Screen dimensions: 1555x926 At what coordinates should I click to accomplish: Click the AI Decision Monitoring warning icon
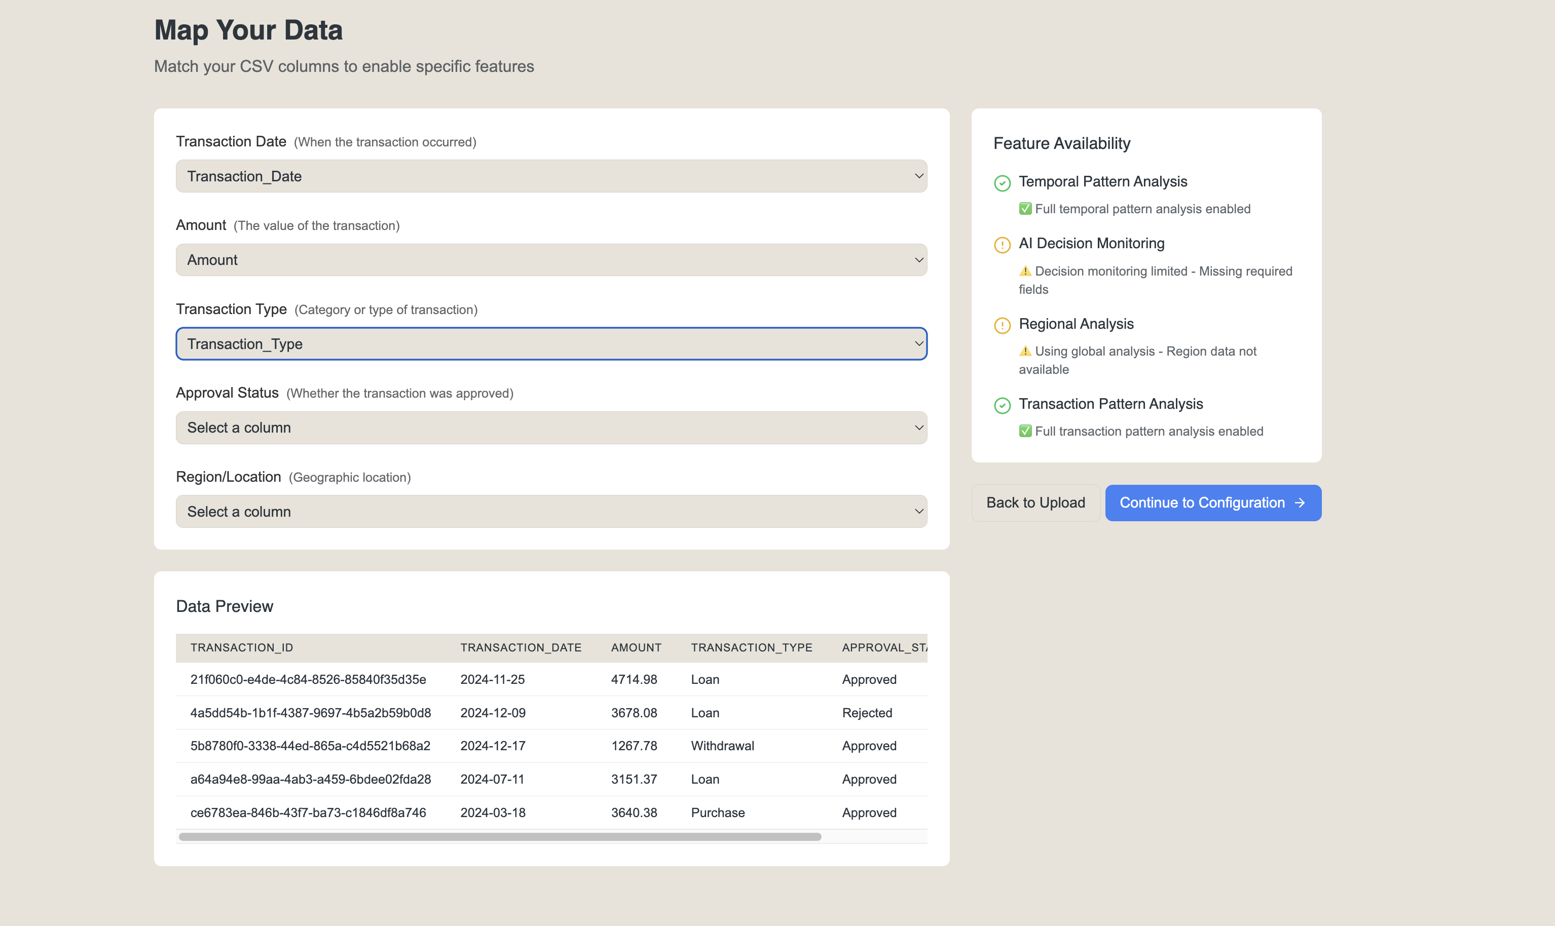1002,245
